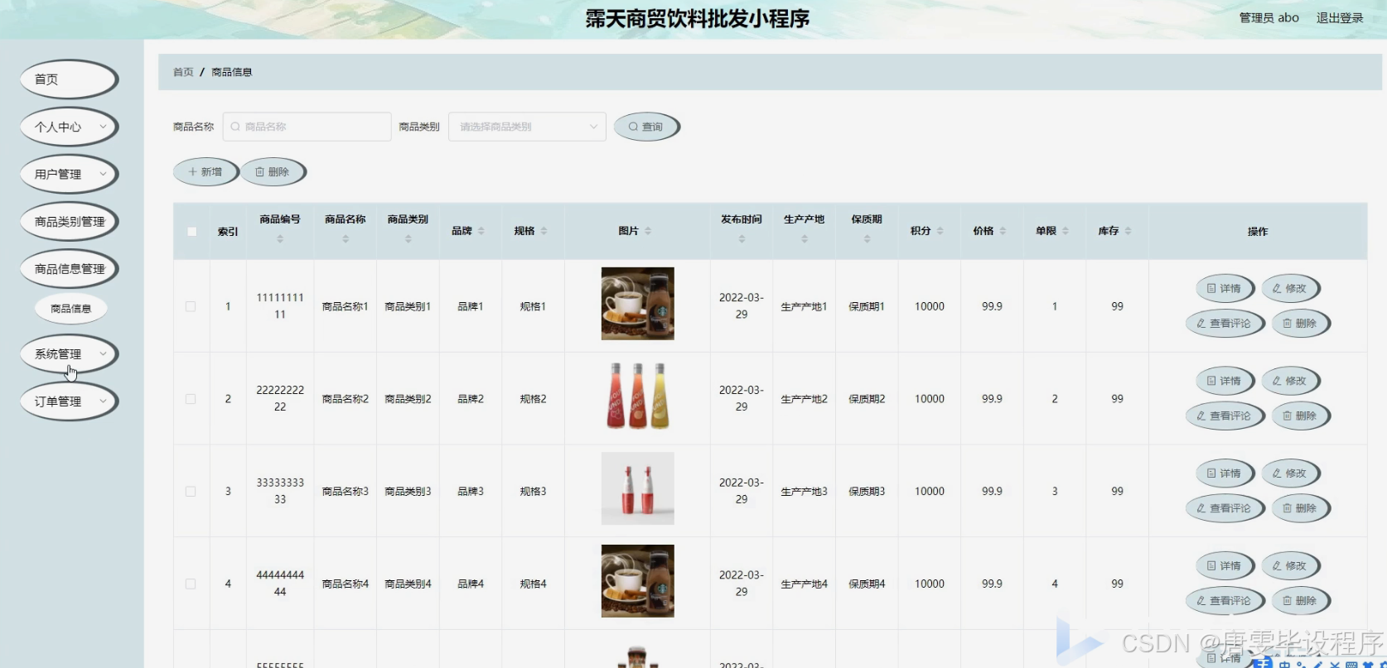
Task: Check the checkbox for row 1
Action: (191, 306)
